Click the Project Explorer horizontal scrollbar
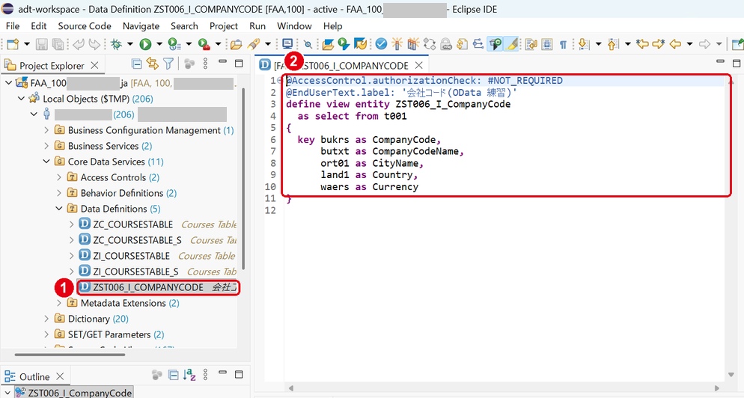Screen dimensions: 744x398 (x=70, y=355)
